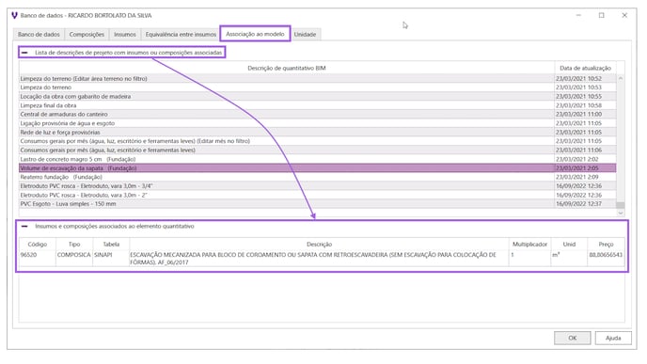Viewport: 647px width, 364px height.
Task: Select Eletroduto PVC rosca vara 3,0m - 2" row
Action: (x=317, y=195)
